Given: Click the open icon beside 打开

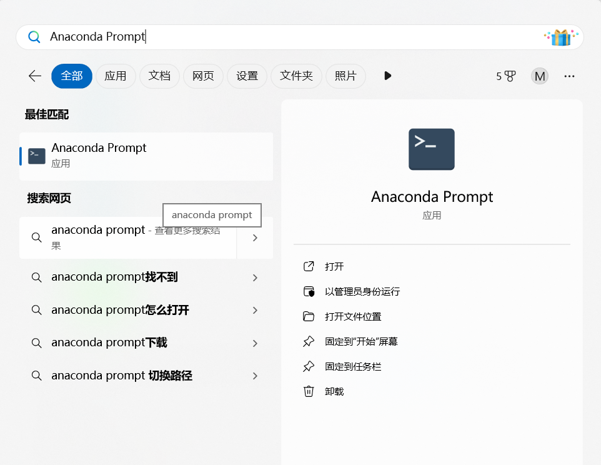Looking at the screenshot, I should 309,266.
